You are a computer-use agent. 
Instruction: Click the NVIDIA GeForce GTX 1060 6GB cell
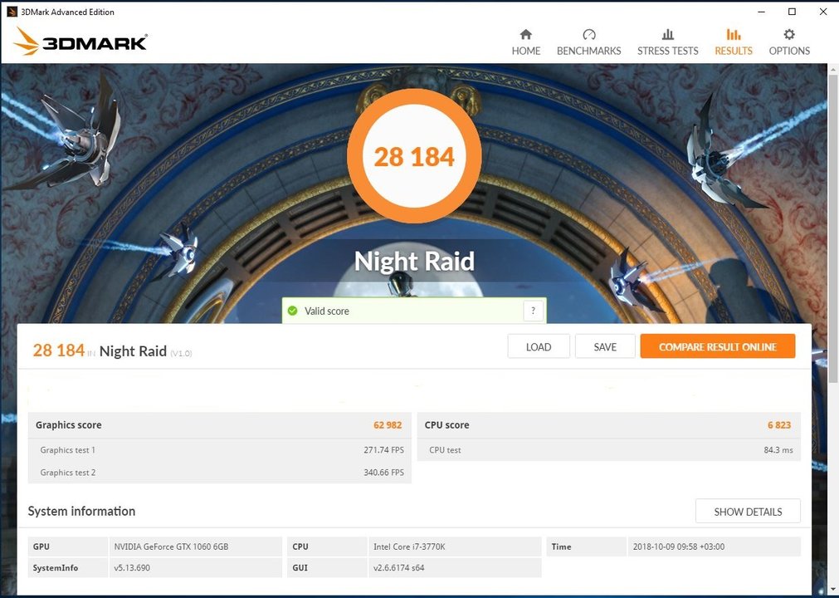point(195,547)
